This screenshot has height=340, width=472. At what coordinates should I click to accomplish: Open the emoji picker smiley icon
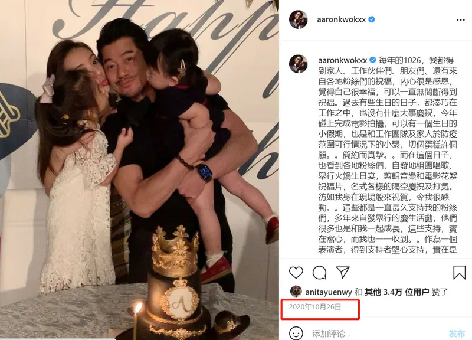click(x=296, y=333)
